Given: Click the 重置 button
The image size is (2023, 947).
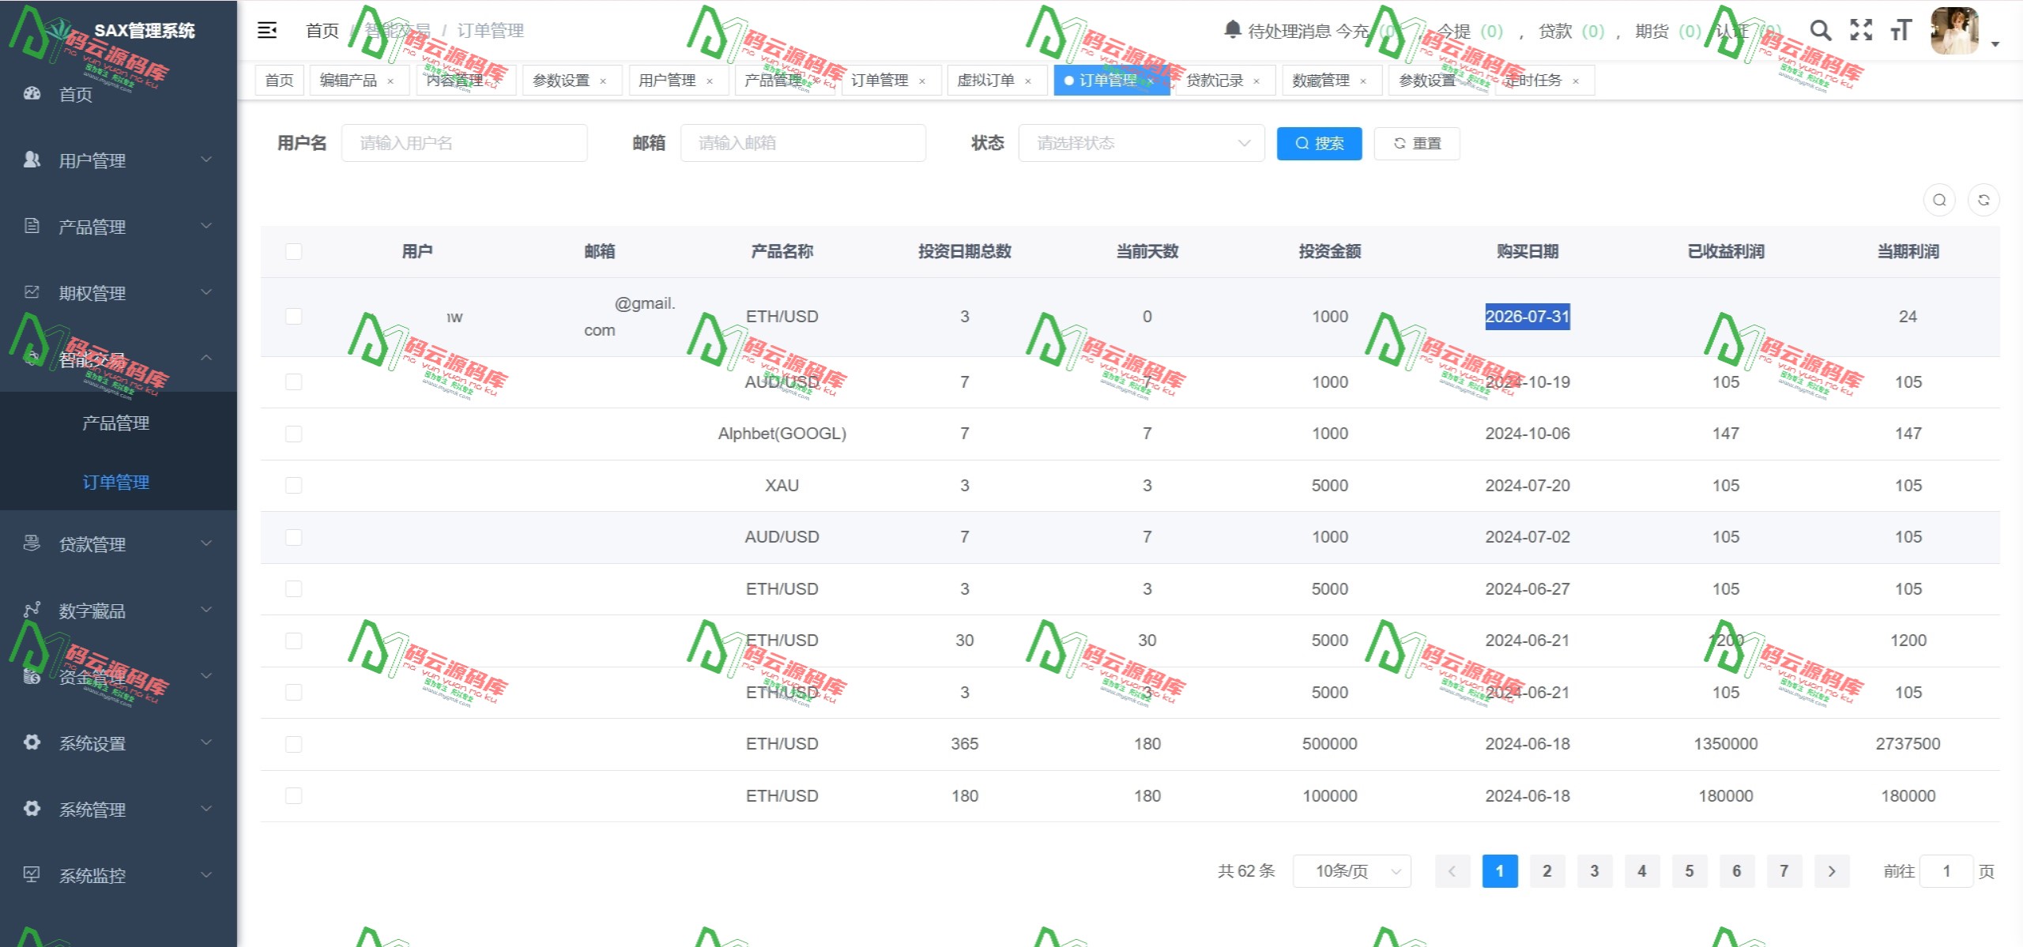Looking at the screenshot, I should (x=1417, y=143).
